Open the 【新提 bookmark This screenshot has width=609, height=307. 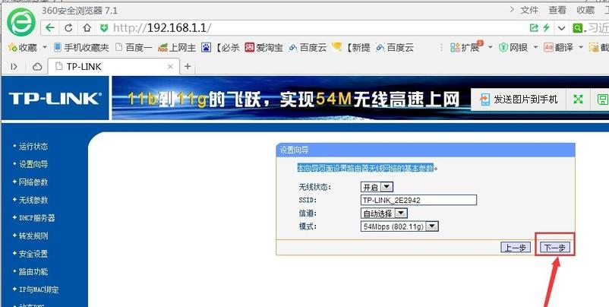[351, 48]
